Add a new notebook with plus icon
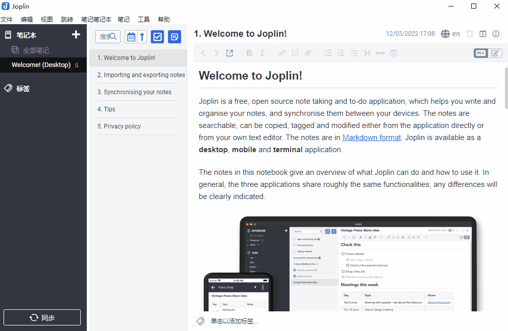The width and height of the screenshot is (508, 331). point(76,35)
